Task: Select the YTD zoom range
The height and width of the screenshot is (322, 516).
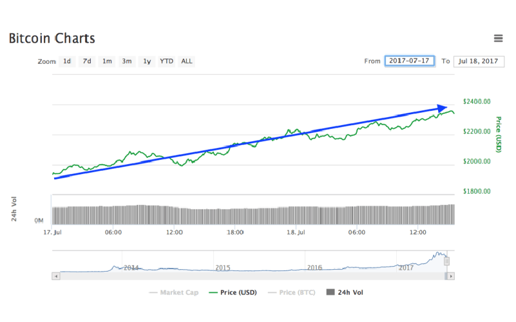Action: tap(166, 61)
